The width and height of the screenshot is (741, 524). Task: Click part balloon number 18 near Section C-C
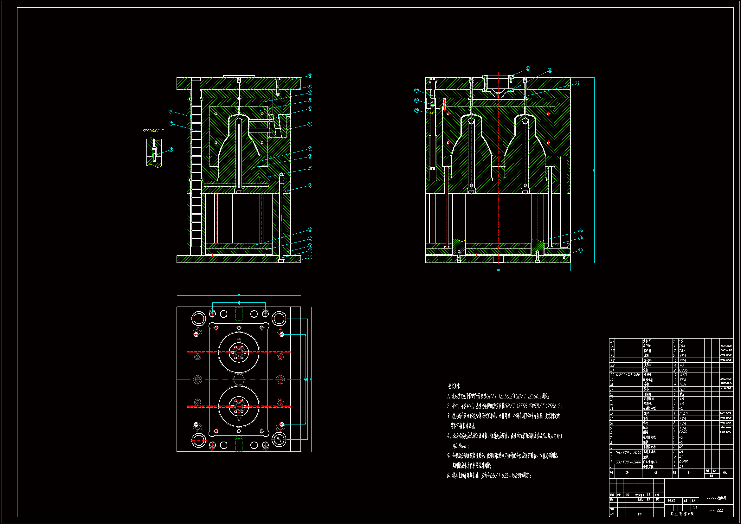pos(171,150)
